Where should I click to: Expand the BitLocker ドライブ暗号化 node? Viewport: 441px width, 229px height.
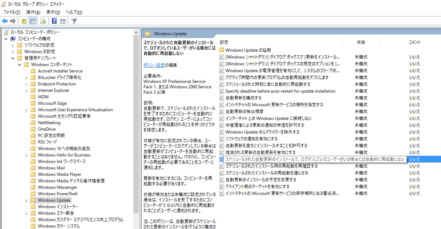pos(26,78)
